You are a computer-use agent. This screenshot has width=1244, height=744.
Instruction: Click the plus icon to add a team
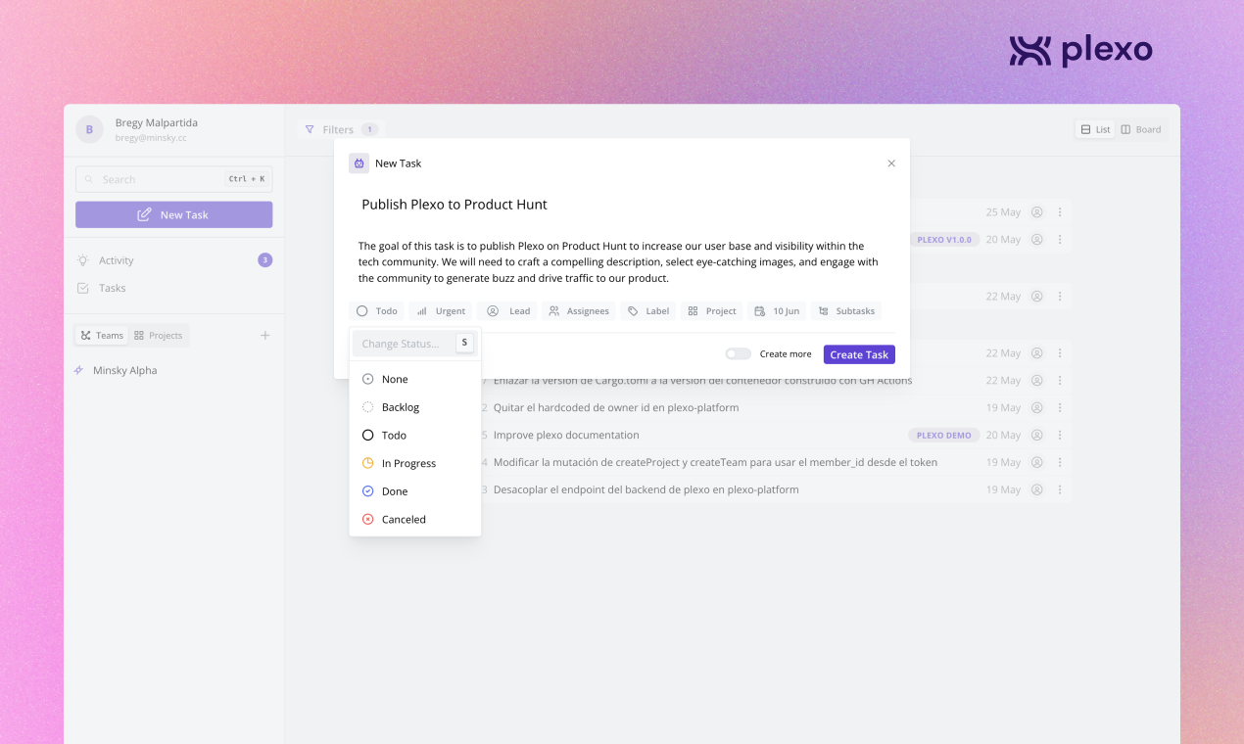point(264,336)
